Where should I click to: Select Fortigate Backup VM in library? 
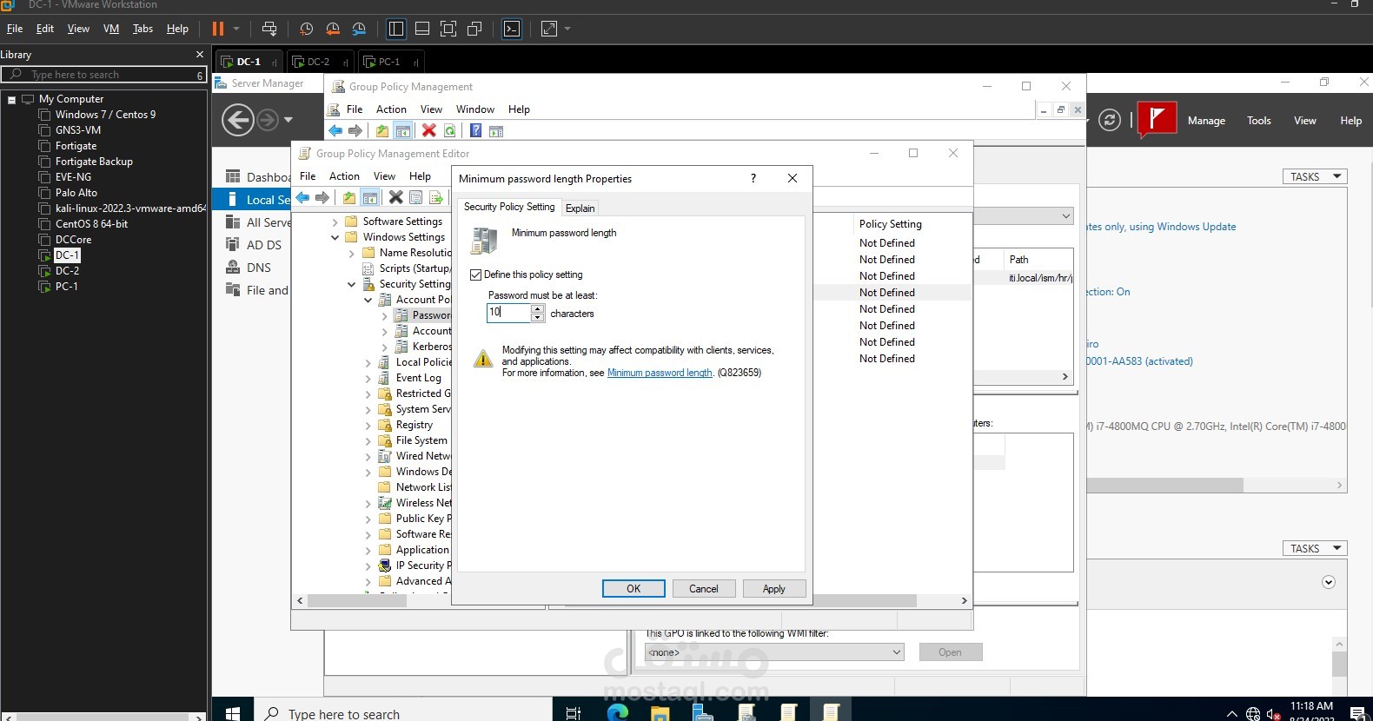pos(94,162)
